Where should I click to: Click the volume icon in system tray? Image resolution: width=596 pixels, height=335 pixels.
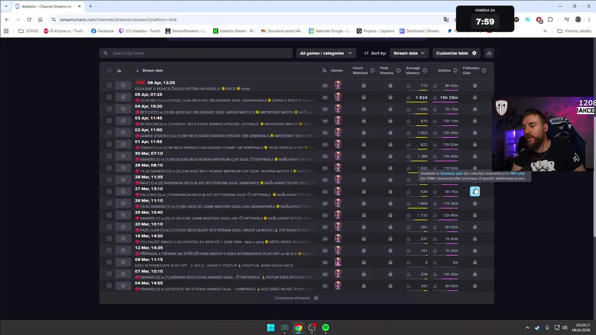pyautogui.click(x=564, y=328)
